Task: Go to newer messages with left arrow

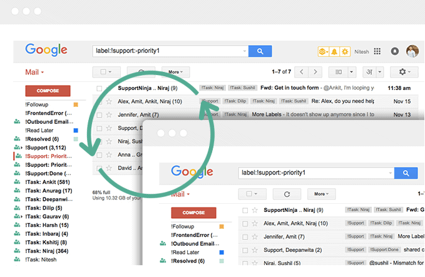Action: tap(302, 72)
